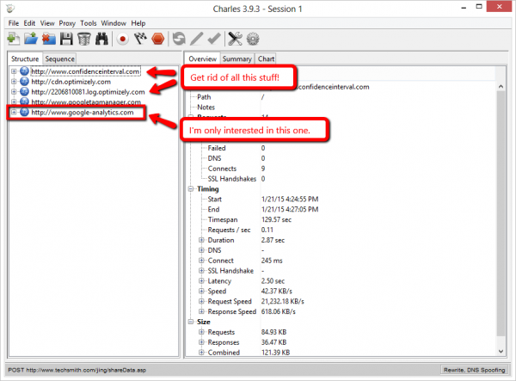The image size is (516, 381).
Task: Open the Help menu
Action: click(x=138, y=23)
